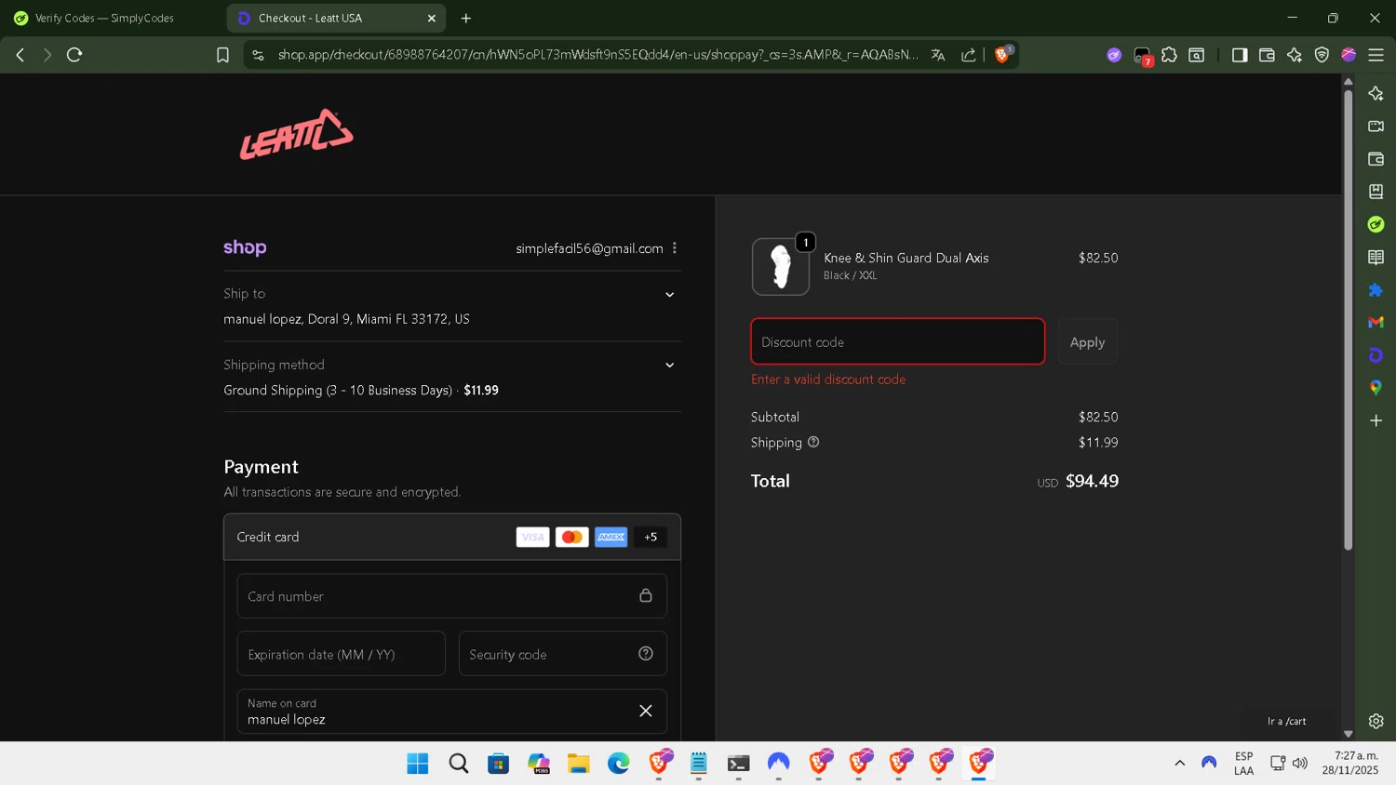Click the Mastercard icon
Screen dimensions: 1396x785
(571, 537)
